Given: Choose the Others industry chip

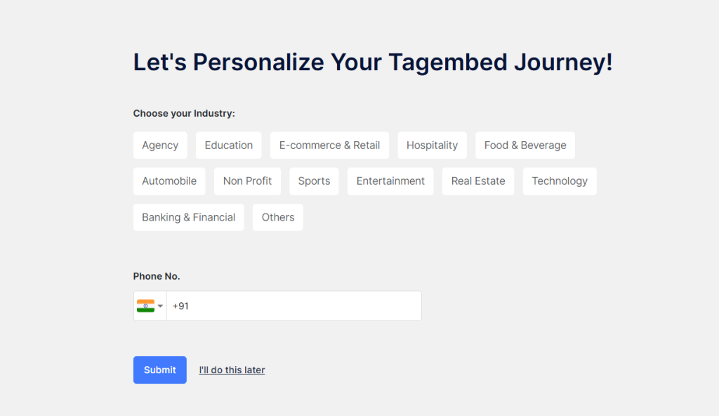Looking at the screenshot, I should click(x=278, y=217).
